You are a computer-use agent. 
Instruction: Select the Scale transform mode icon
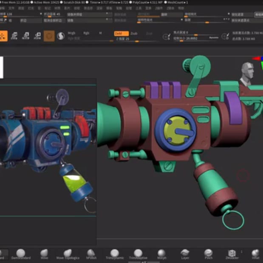tap(26, 36)
